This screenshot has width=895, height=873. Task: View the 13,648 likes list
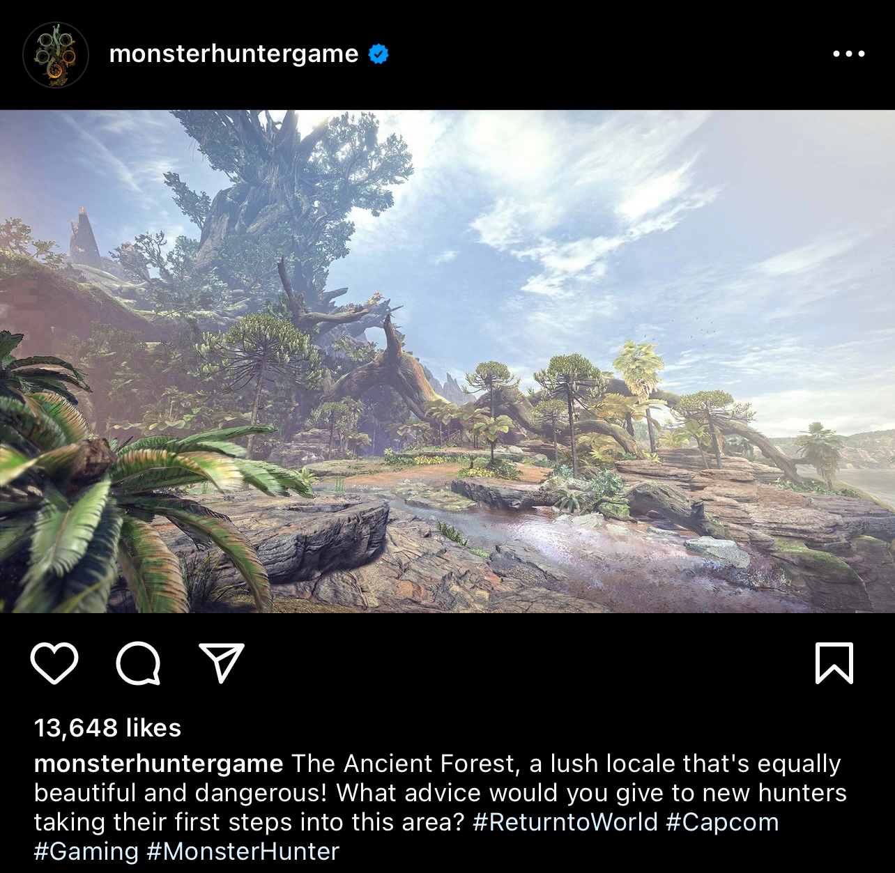pyautogui.click(x=107, y=728)
